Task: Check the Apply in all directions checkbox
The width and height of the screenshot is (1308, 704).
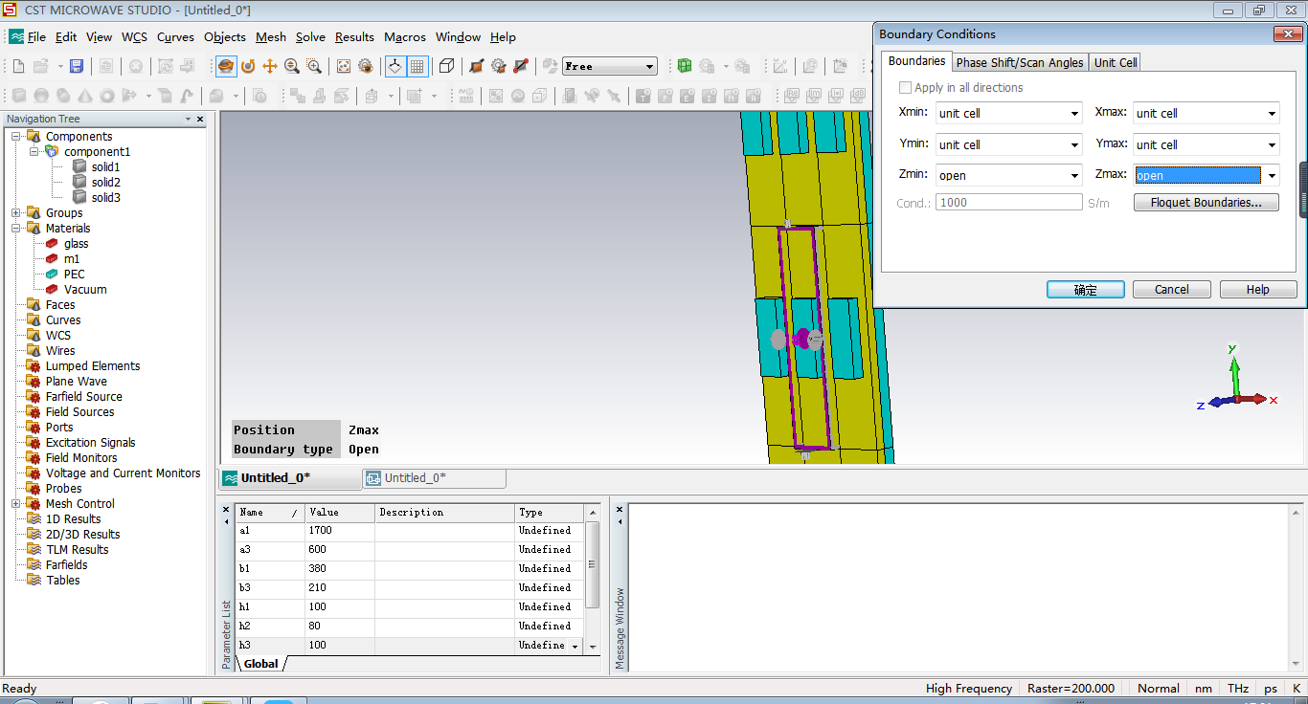Action: (x=906, y=88)
